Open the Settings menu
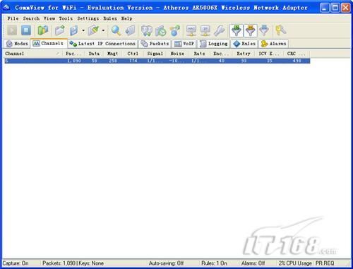The image size is (353, 269). (x=88, y=18)
